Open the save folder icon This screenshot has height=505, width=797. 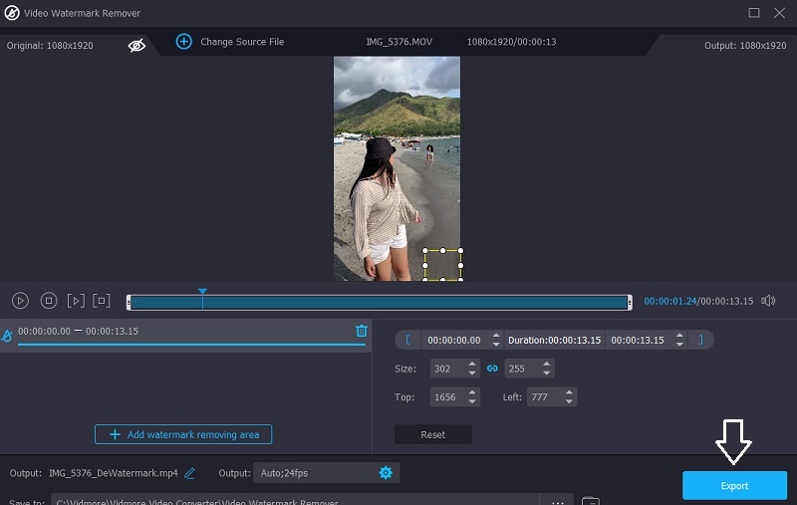pyautogui.click(x=590, y=500)
